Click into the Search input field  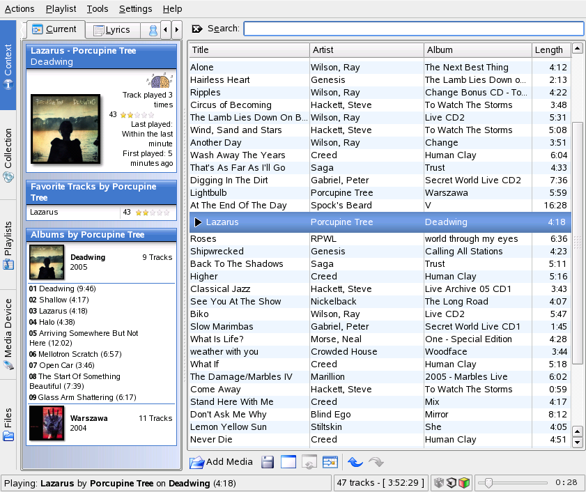pyautogui.click(x=413, y=29)
